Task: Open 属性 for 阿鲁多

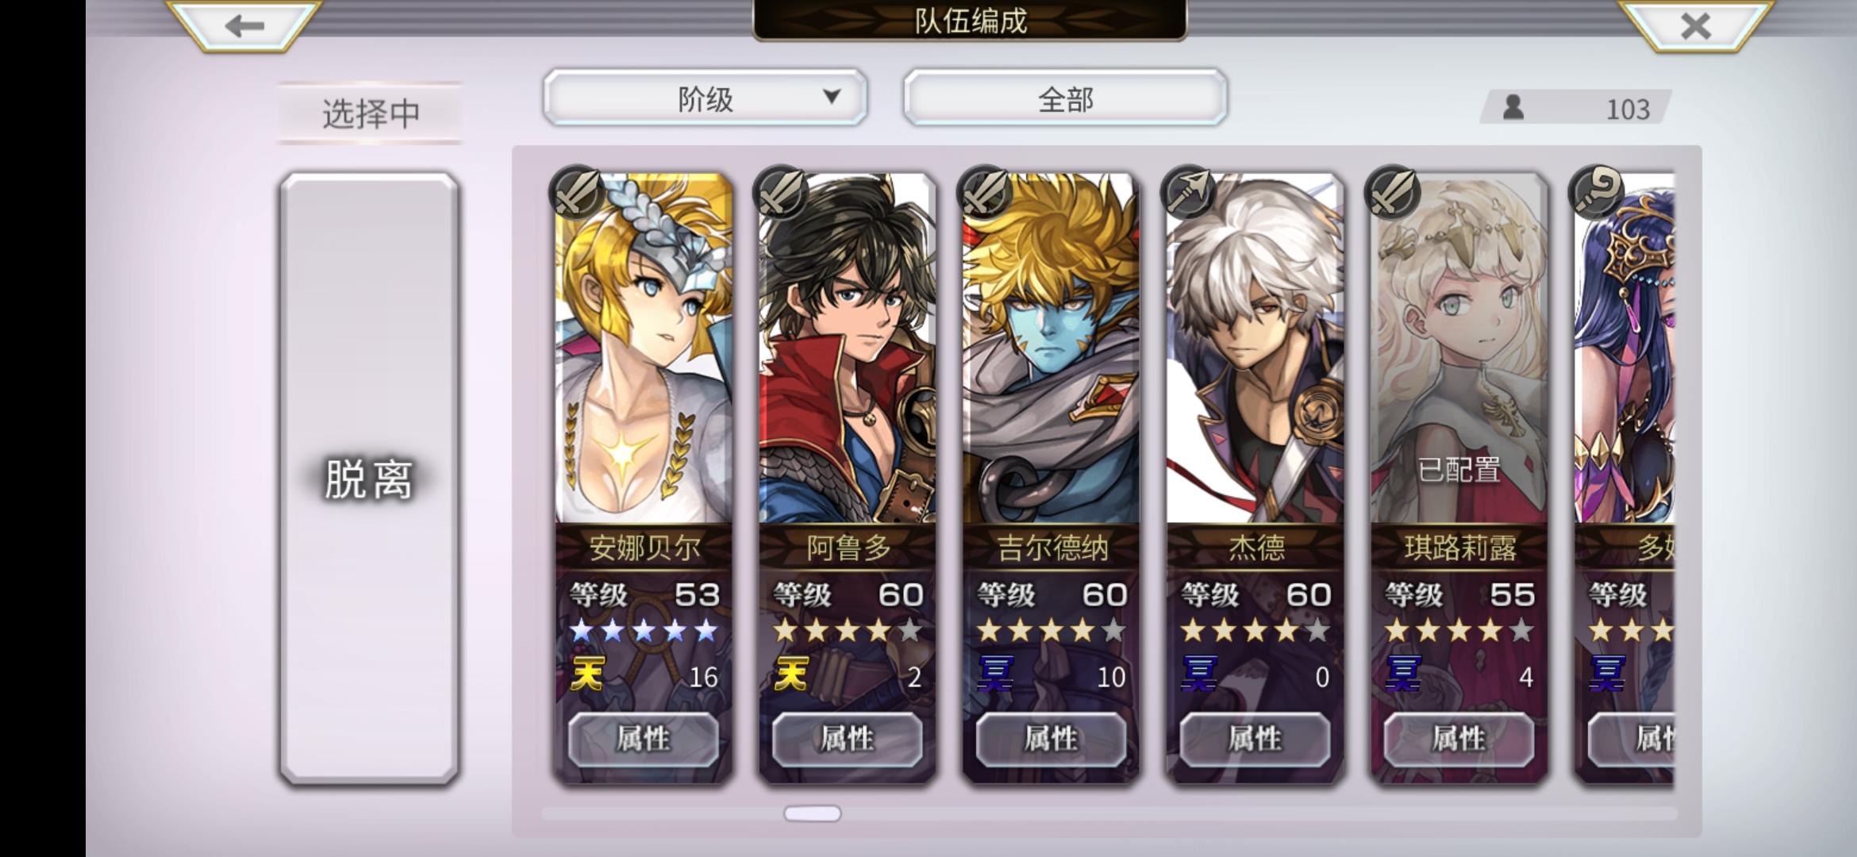Action: pyautogui.click(x=848, y=739)
